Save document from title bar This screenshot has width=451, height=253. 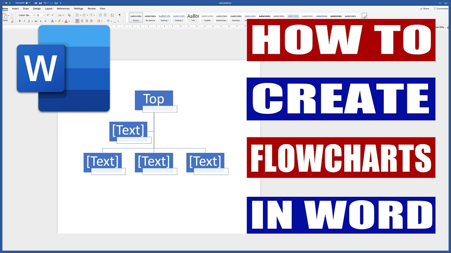pos(41,3)
